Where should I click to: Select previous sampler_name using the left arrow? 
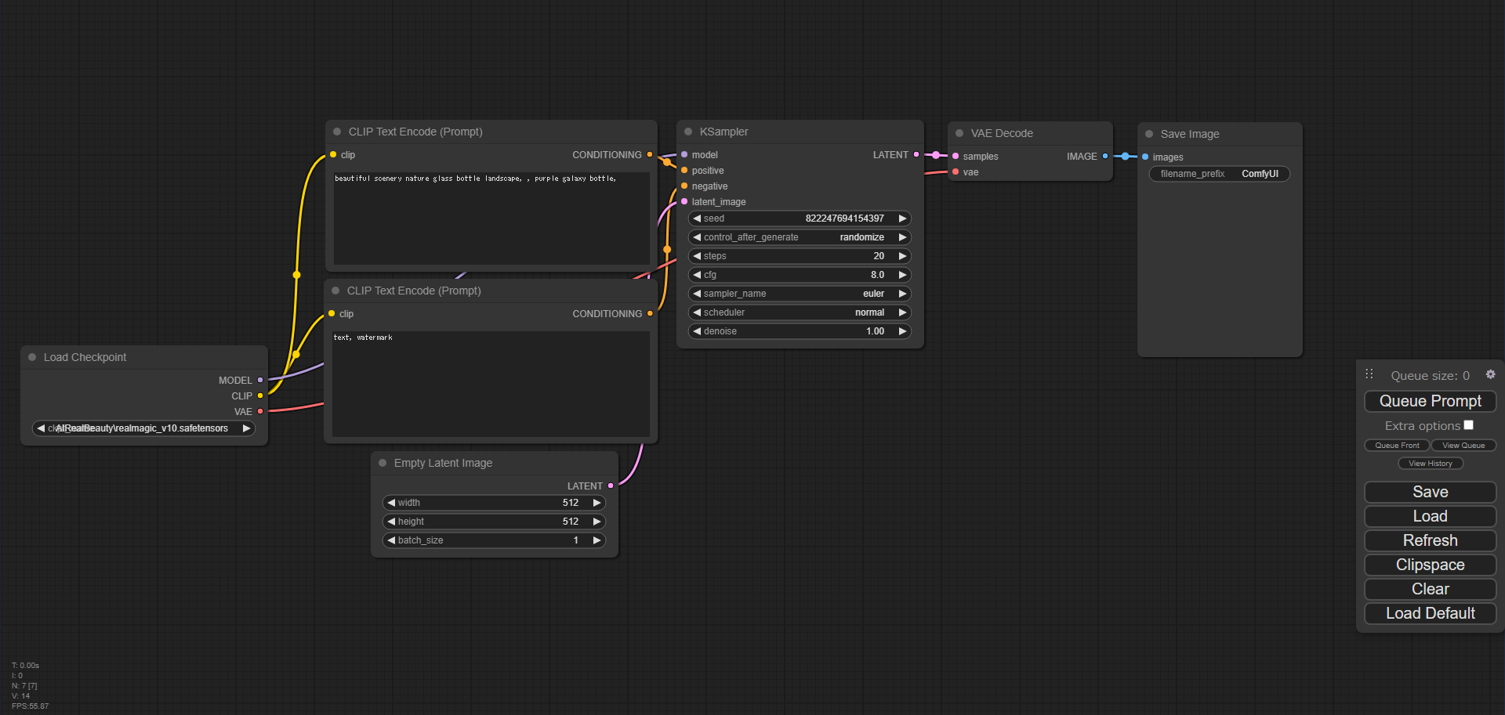pos(697,294)
